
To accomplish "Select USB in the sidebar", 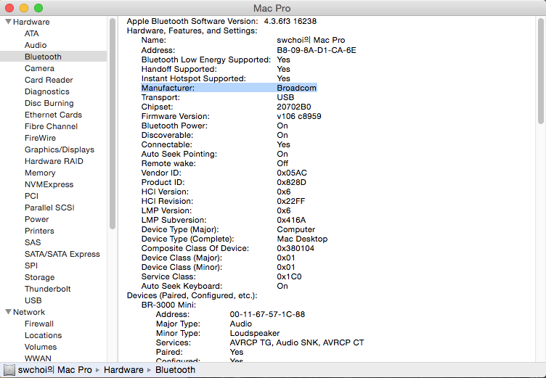I will tap(33, 300).
